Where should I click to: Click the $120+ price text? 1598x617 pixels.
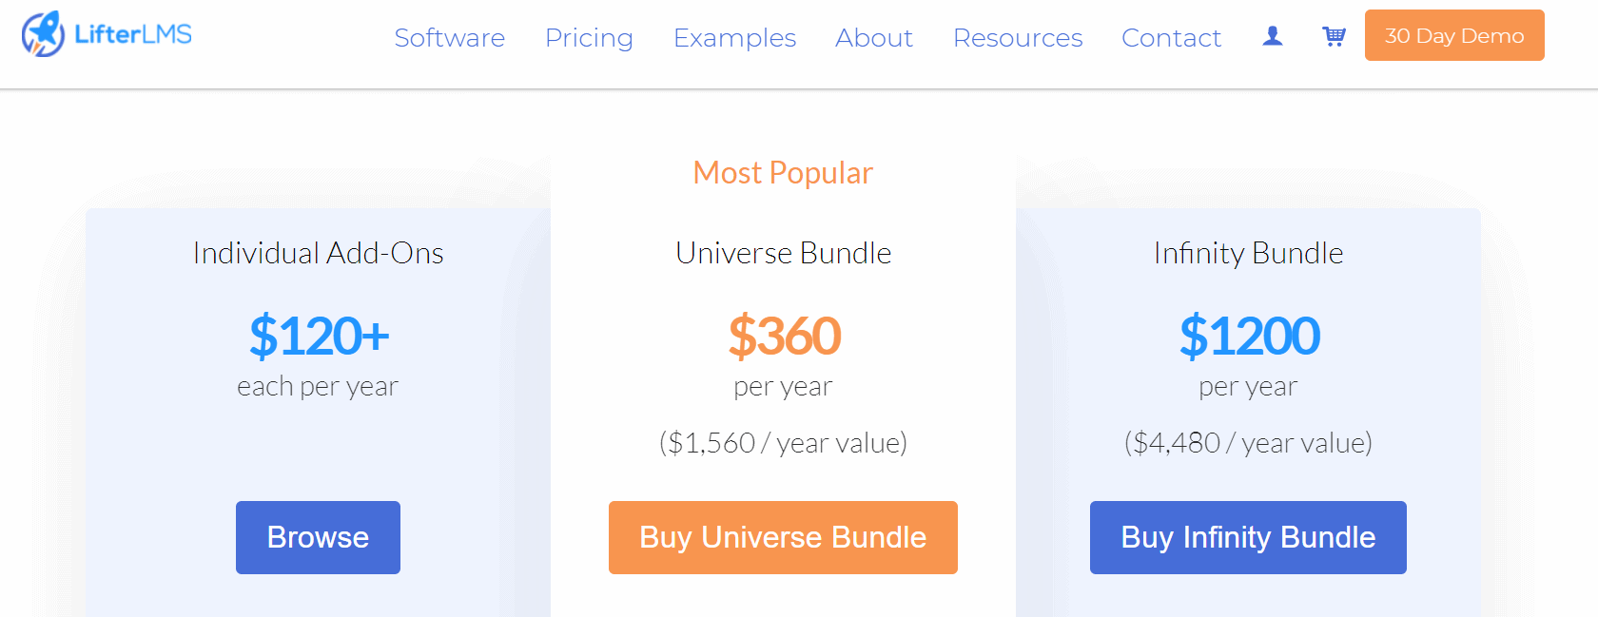coord(319,336)
